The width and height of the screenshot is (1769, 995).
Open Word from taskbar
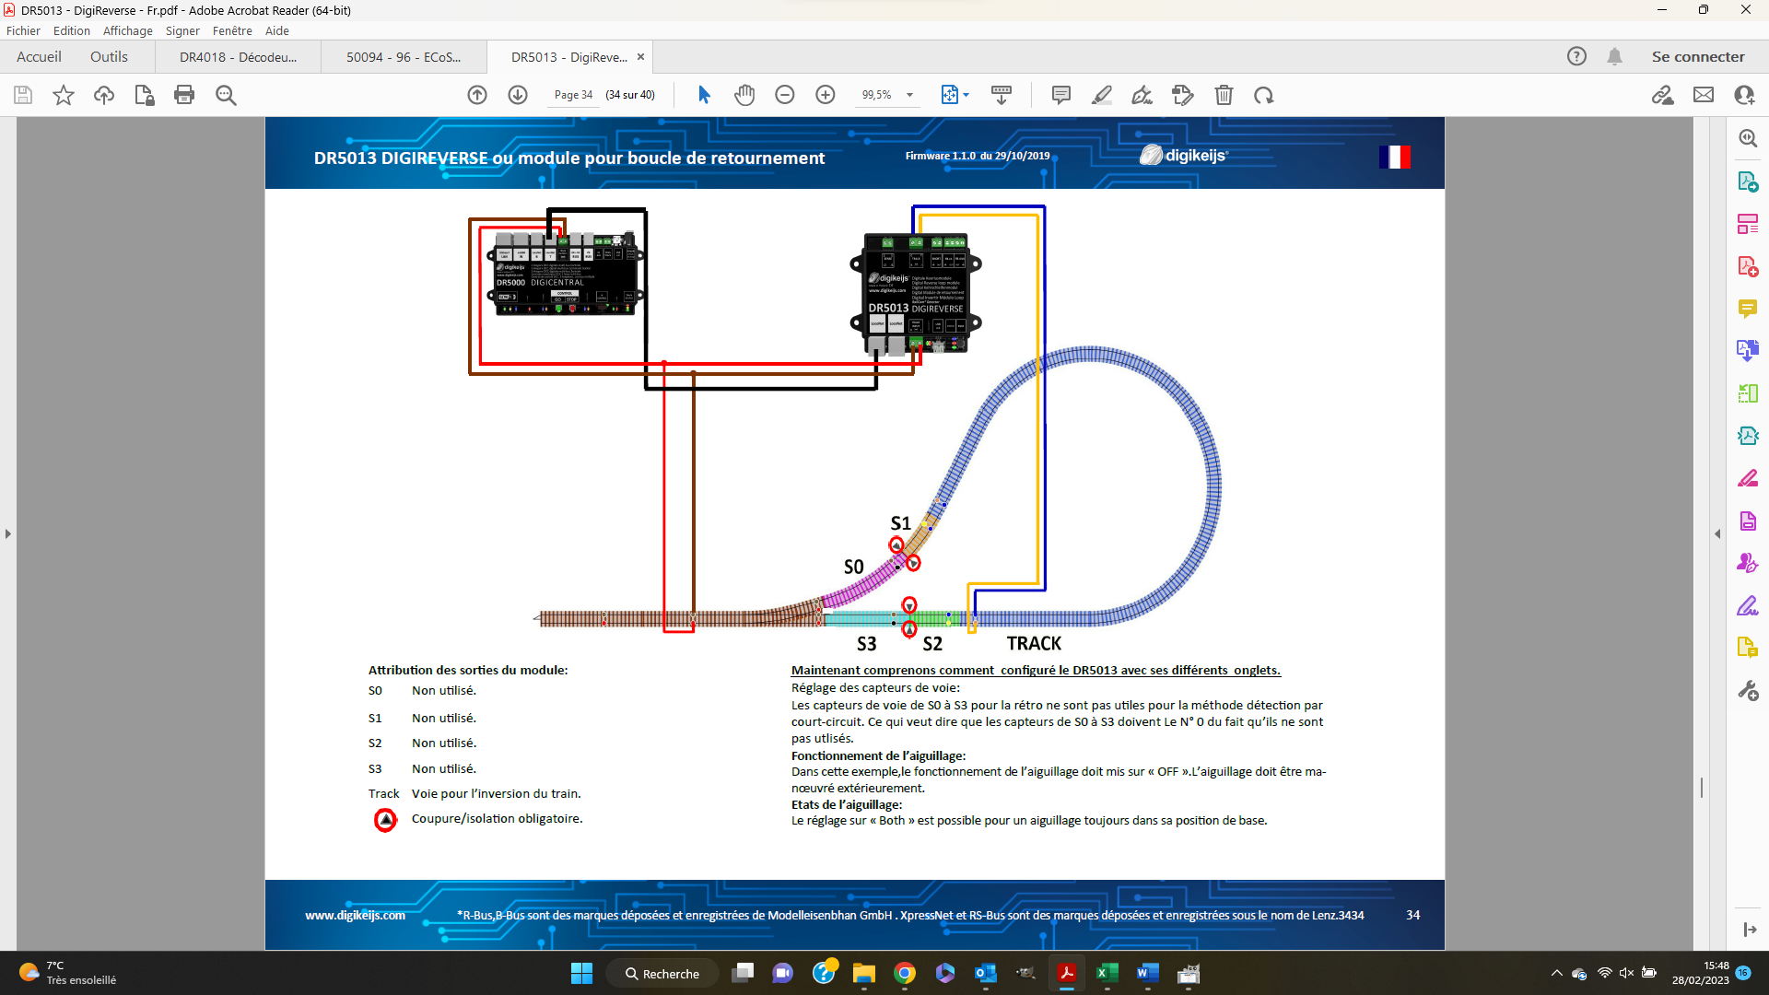[x=1147, y=973]
